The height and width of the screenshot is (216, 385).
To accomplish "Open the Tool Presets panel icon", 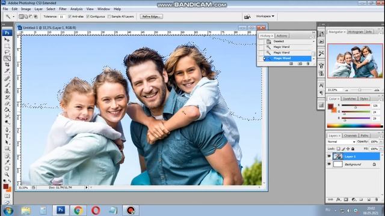I will pos(321,53).
